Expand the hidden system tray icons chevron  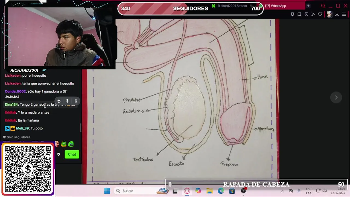tap(282, 191)
